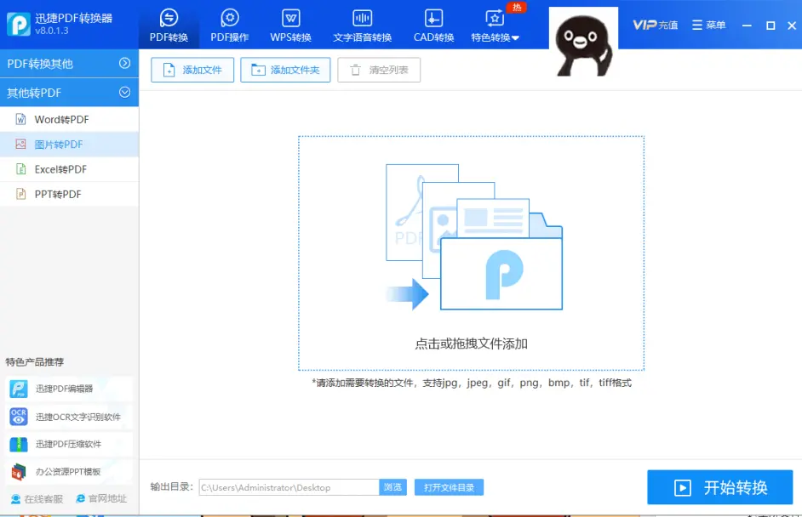This screenshot has height=517, width=802.
Task: Select PPT转PDF in the sidebar
Action: (x=69, y=194)
